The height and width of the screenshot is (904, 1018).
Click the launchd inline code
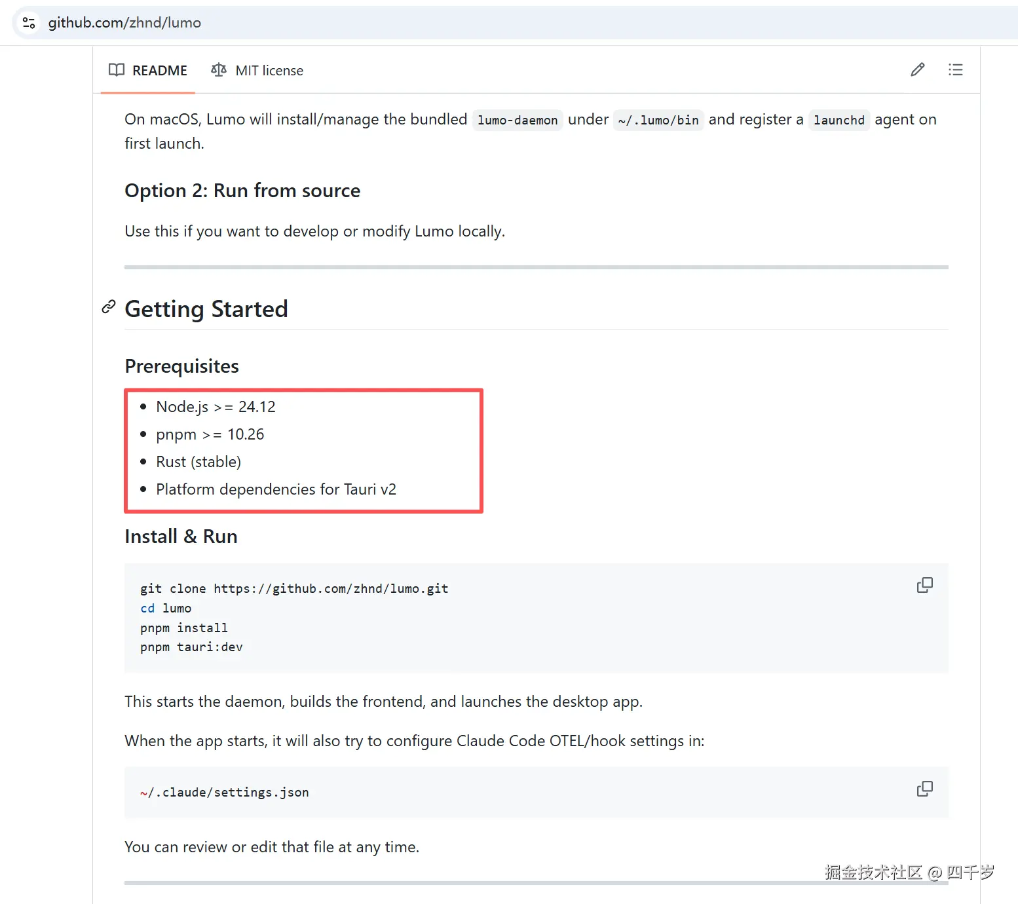(839, 121)
